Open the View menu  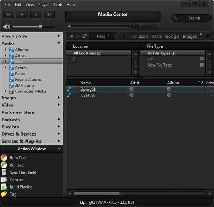tap(30, 5)
